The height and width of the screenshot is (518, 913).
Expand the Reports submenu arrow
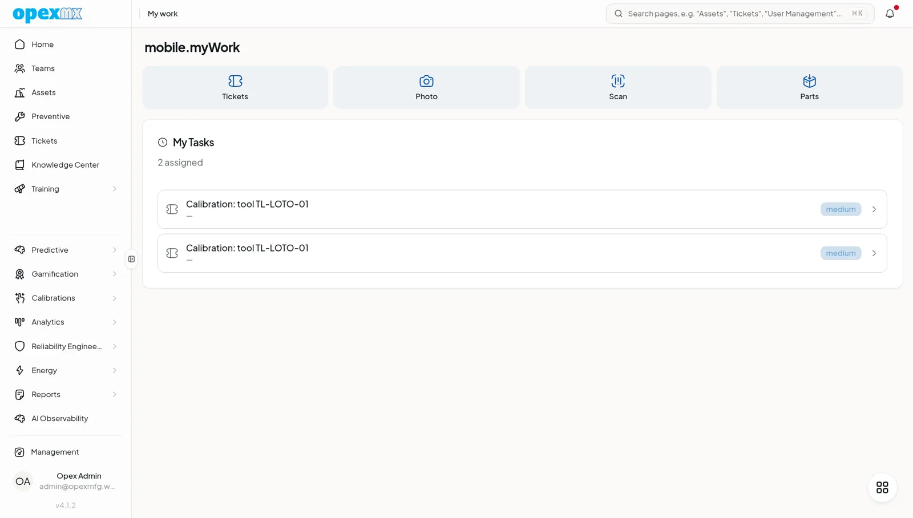114,394
